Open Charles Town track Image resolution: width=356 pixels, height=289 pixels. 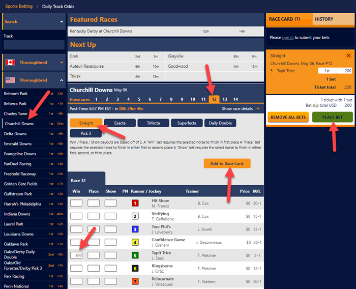(x=34, y=113)
